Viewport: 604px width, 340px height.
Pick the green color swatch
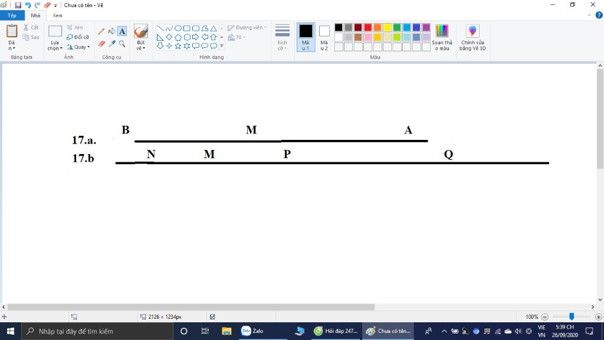click(397, 27)
